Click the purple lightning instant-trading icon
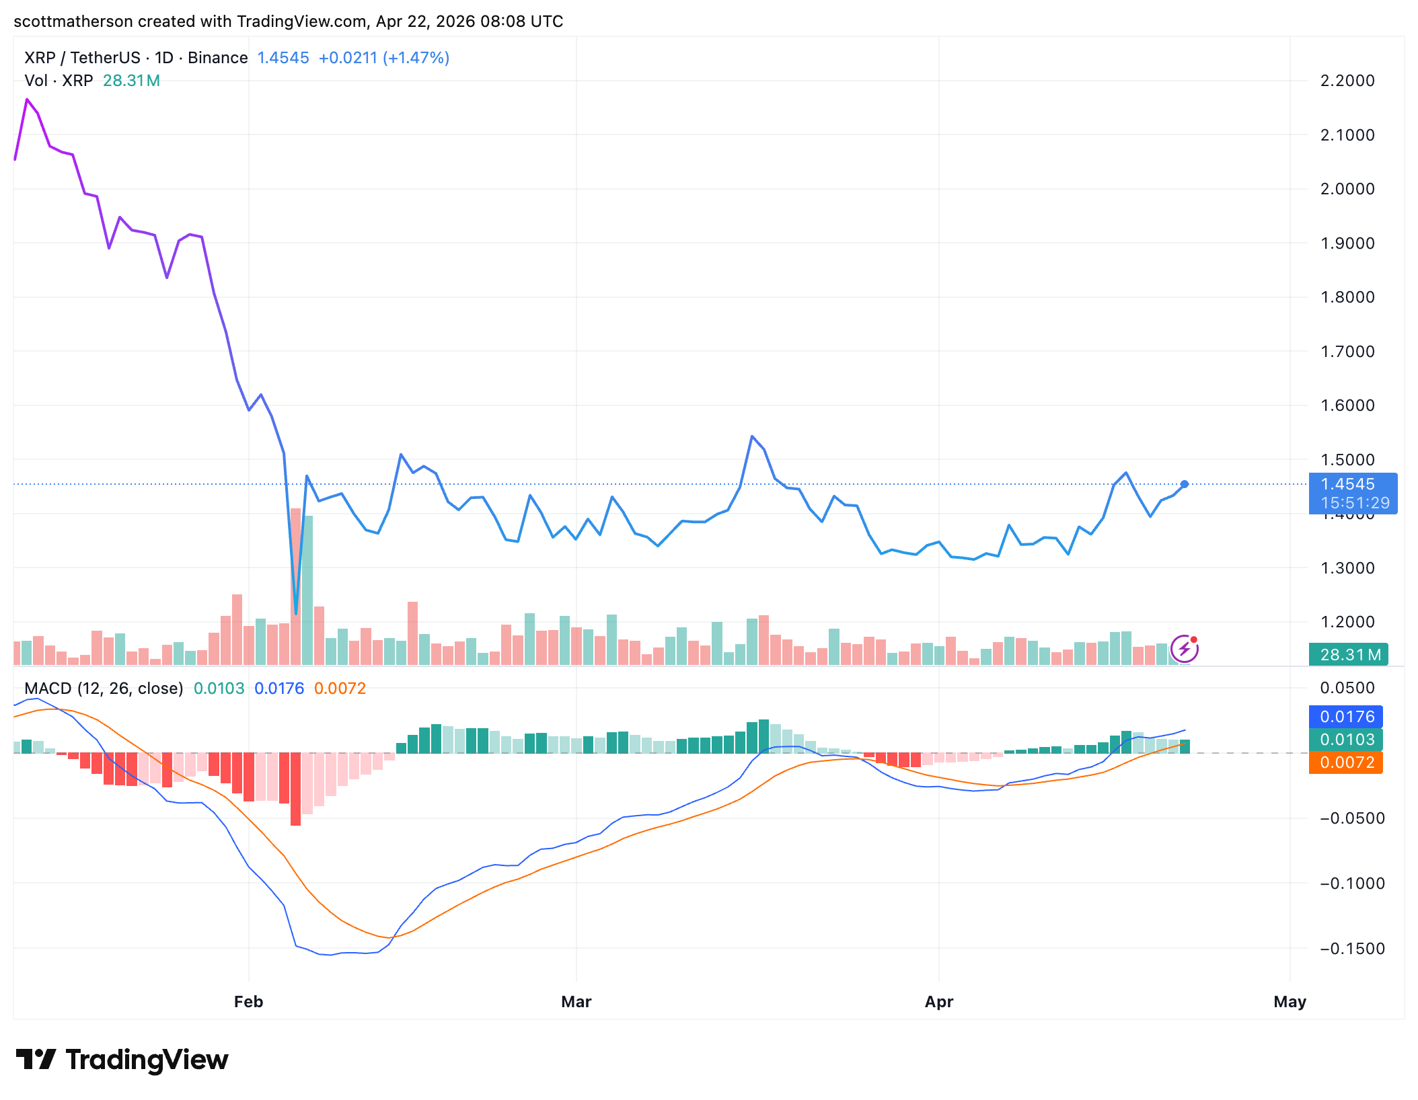 [x=1184, y=647]
